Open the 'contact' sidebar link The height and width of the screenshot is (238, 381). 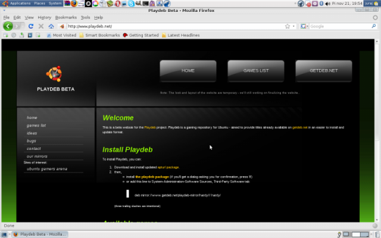point(33,149)
